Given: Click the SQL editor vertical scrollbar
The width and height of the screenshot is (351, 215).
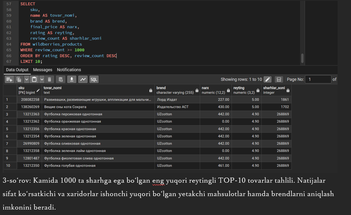Looking at the screenshot, I should [x=302, y=58].
